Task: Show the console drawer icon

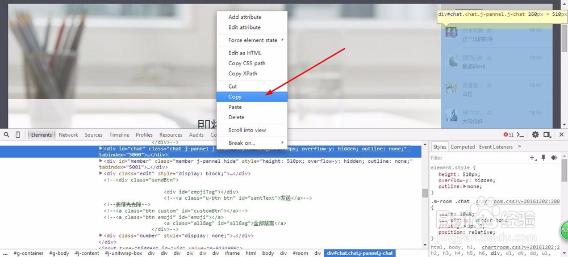Action: [520, 134]
